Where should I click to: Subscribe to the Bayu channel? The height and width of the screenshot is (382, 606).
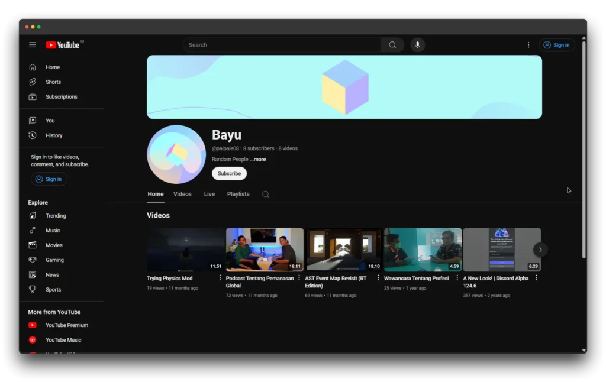coord(229,173)
